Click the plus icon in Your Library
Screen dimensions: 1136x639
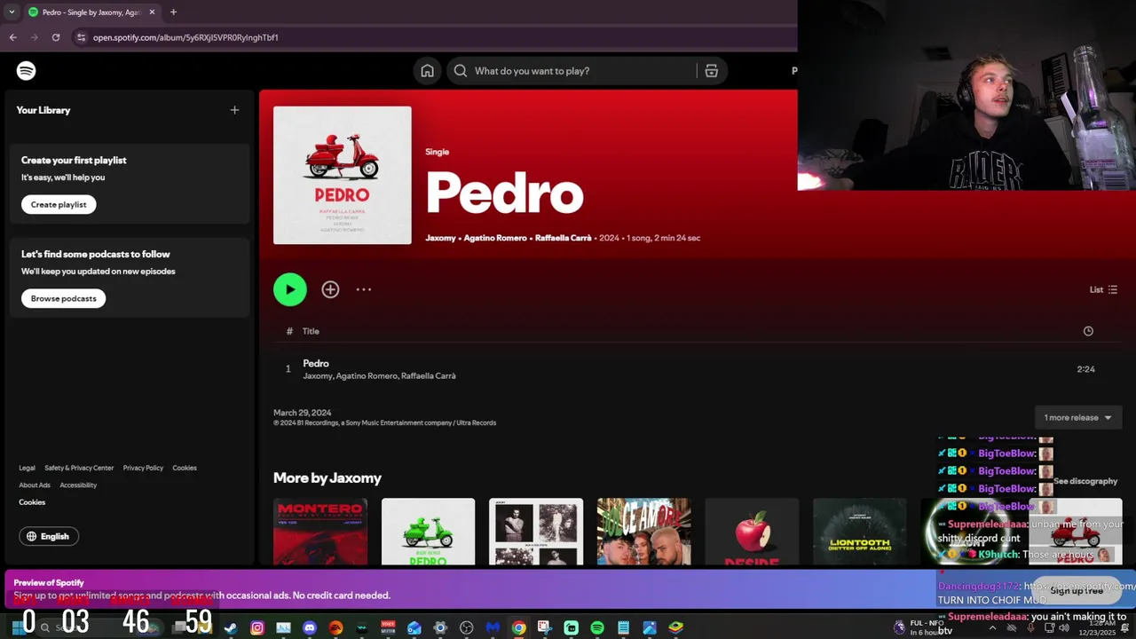[234, 110]
